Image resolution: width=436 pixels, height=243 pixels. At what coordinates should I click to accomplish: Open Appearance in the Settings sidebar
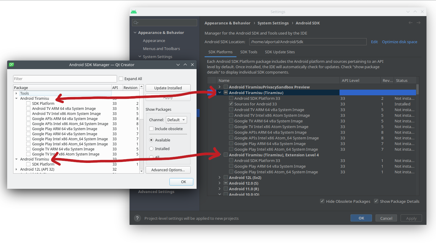pos(154,40)
